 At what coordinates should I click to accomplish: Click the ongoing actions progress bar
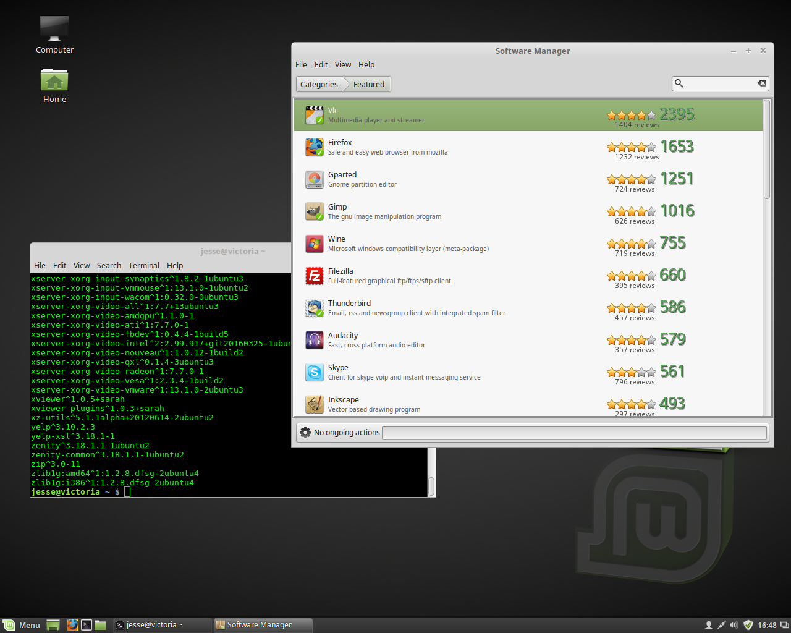(x=575, y=432)
